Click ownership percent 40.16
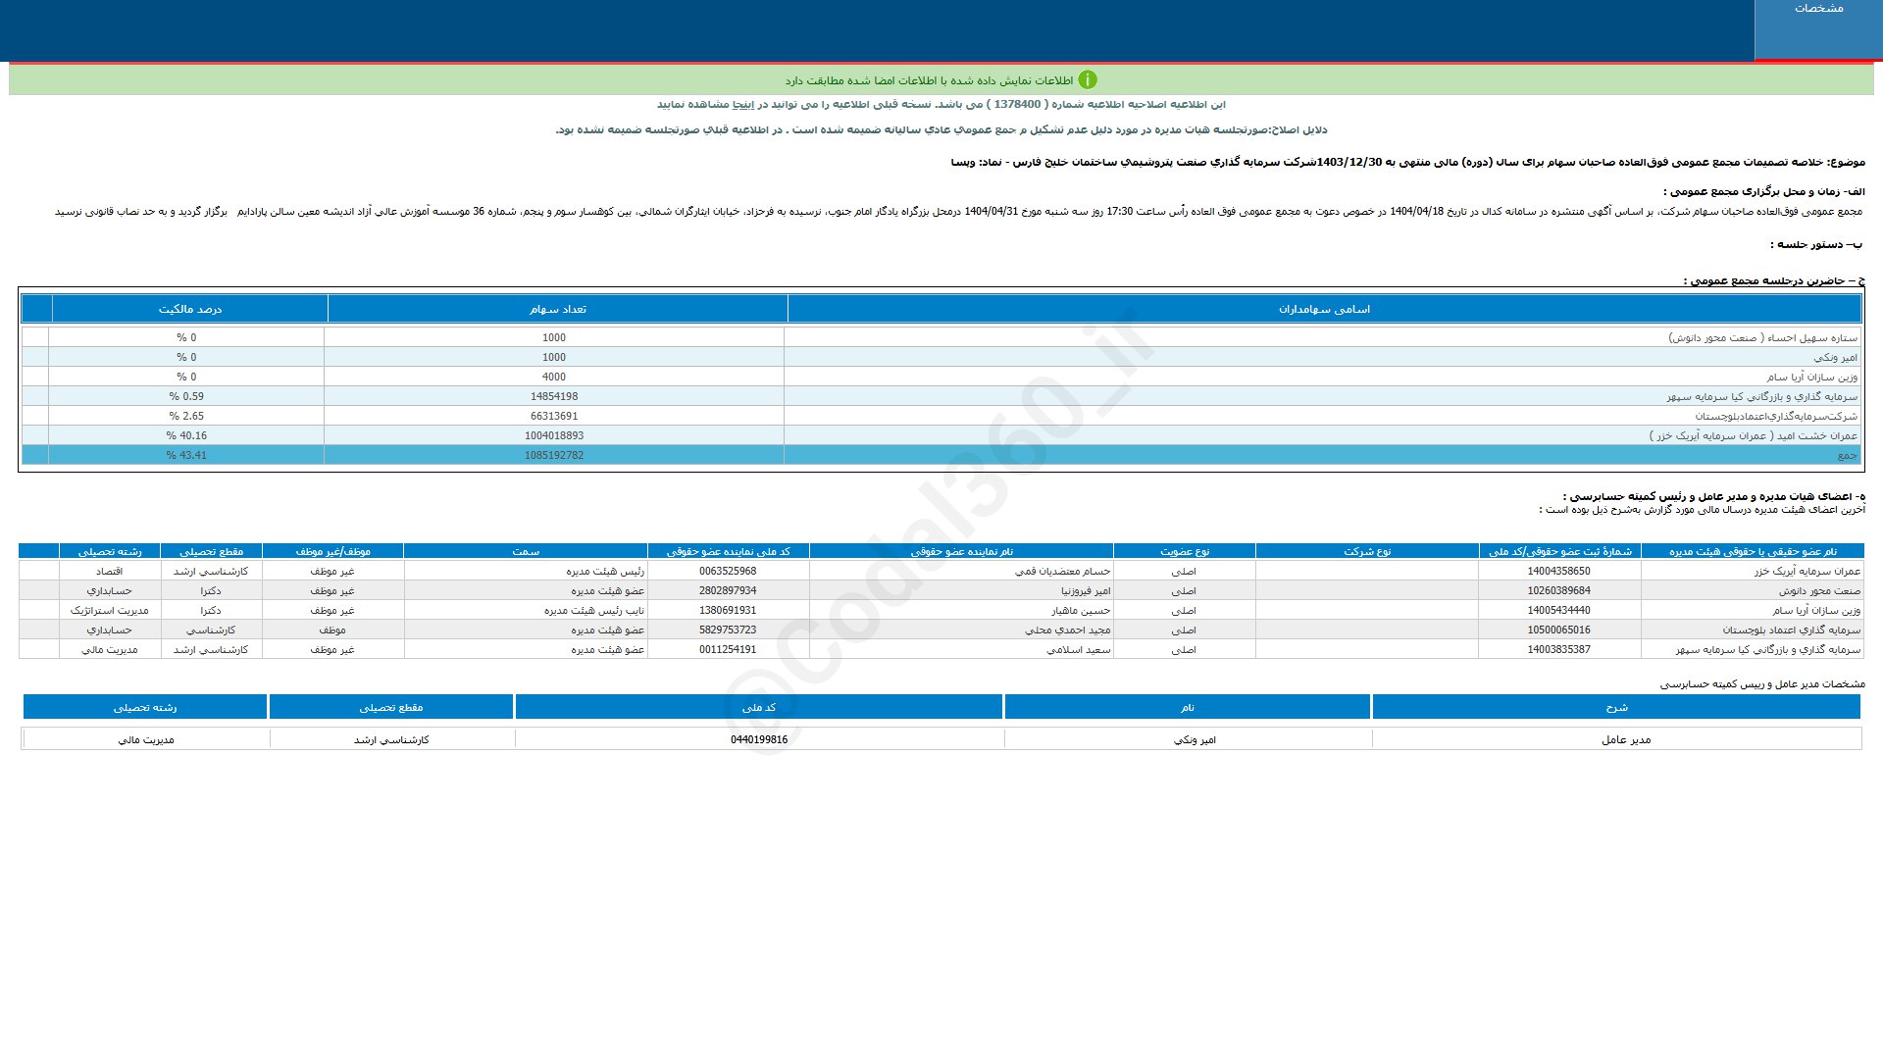 coord(186,435)
